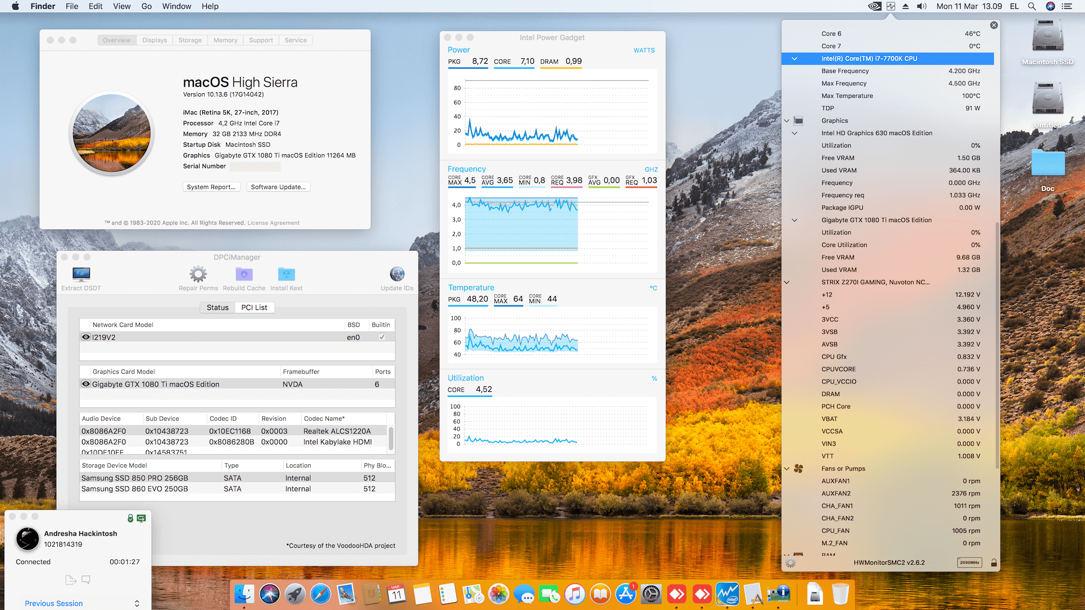
Task: Click AnyDesk green lock icon
Action: (131, 518)
